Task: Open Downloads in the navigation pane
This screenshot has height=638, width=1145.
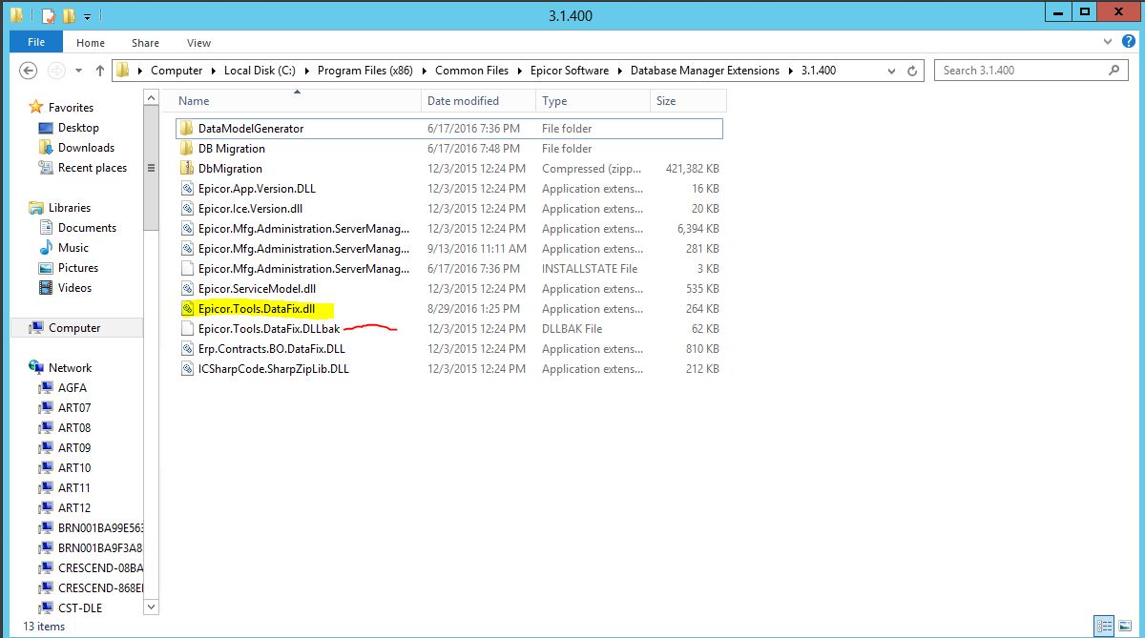Action: click(x=86, y=148)
